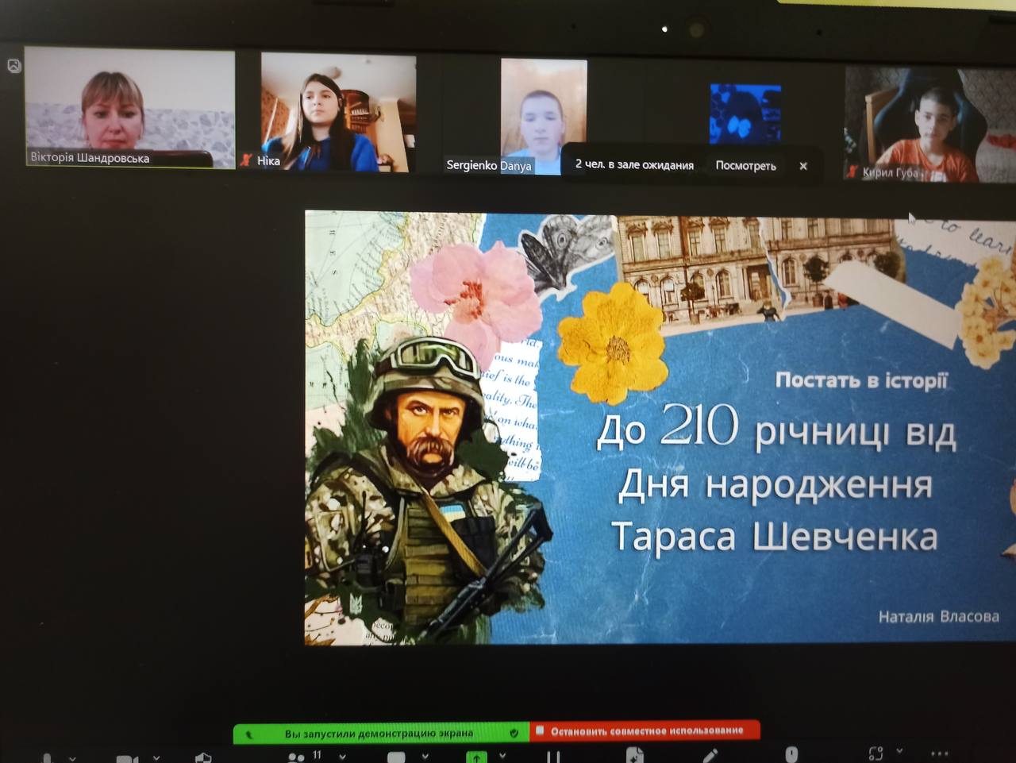Click the whiteboard document icon
Image resolution: width=1016 pixels, height=763 pixels.
point(634,754)
